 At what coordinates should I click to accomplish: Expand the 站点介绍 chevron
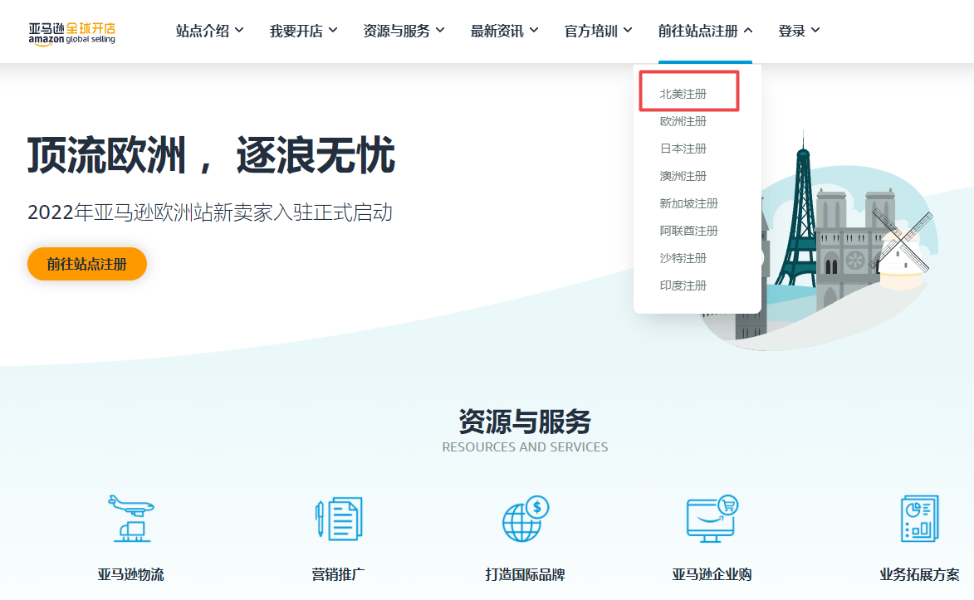[x=239, y=30]
